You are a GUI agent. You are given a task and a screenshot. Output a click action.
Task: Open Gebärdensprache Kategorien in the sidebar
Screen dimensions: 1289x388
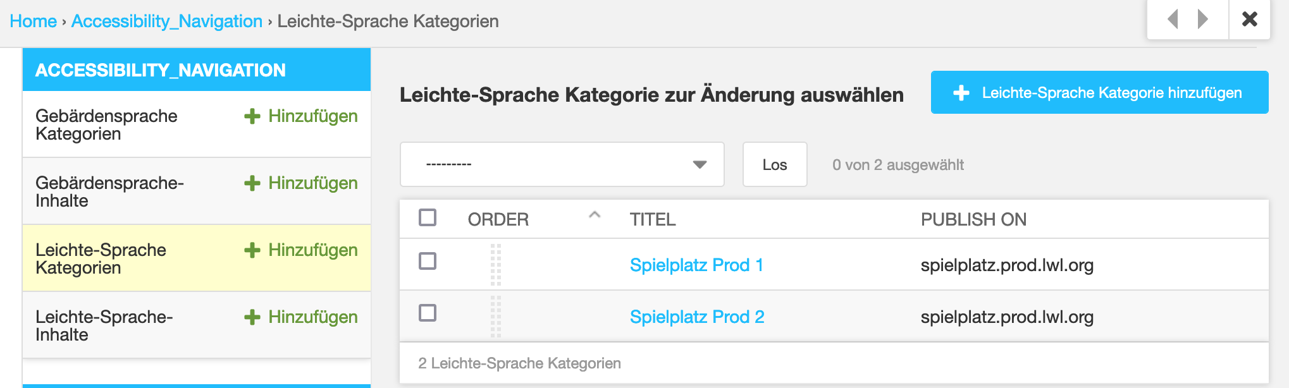pyautogui.click(x=106, y=124)
